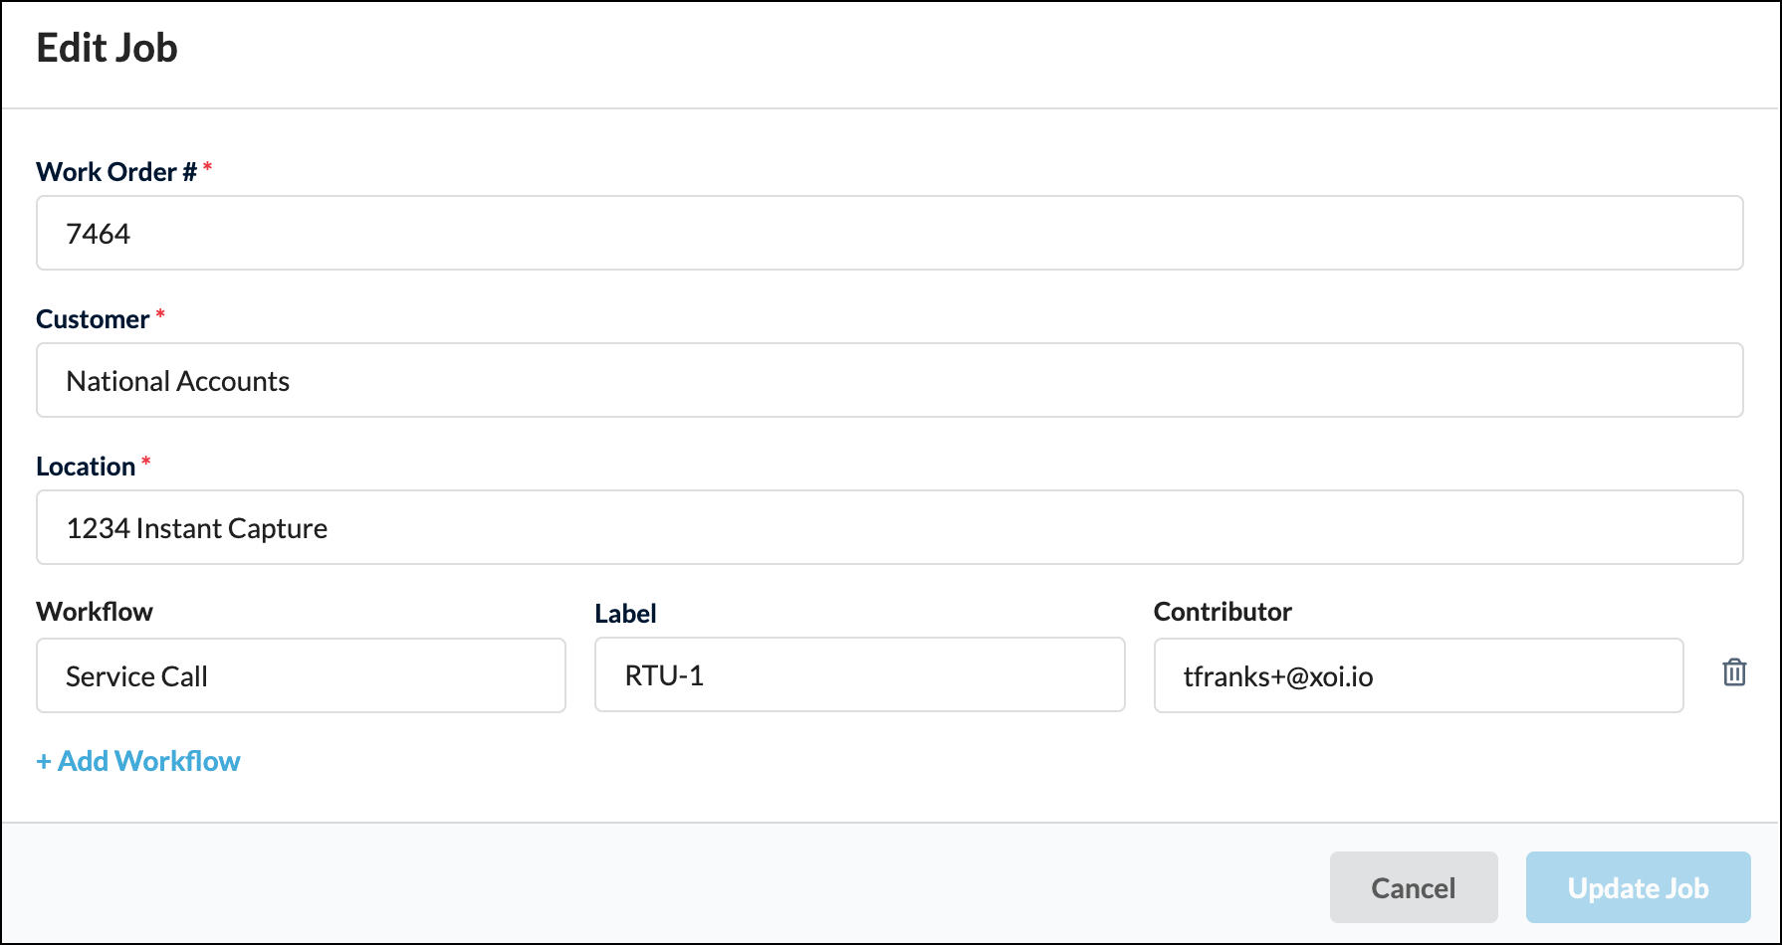Click the Contributor column heading
1782x945 pixels.
point(1223,612)
